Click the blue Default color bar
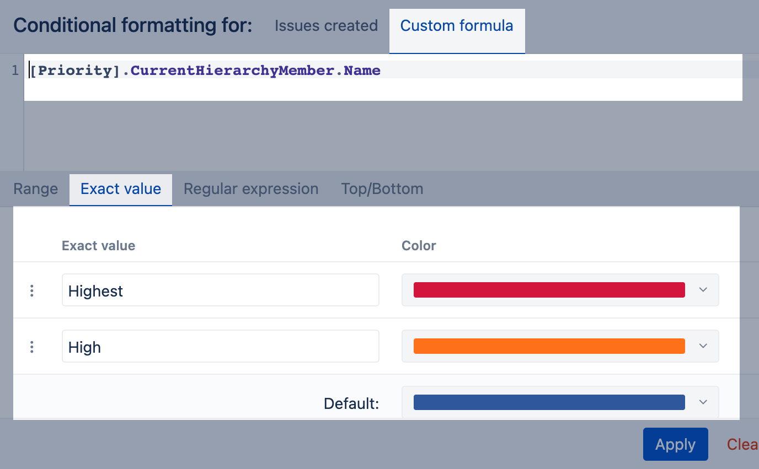759x469 pixels. pos(549,402)
